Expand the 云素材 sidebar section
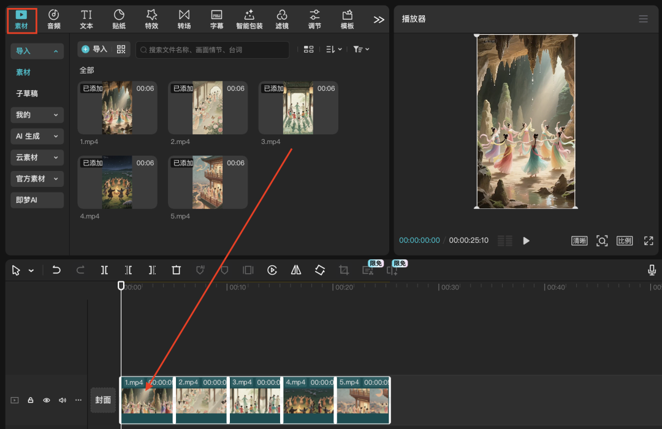662x429 pixels. tap(37, 158)
